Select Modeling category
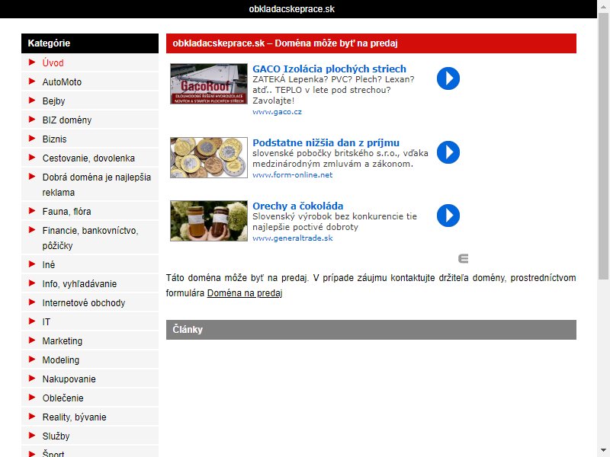Screen dimensions: 610x457 [61, 360]
